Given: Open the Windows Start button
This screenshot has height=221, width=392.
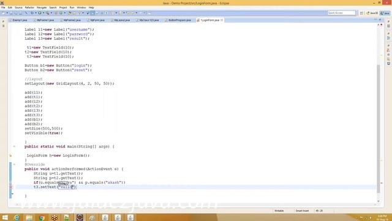Looking at the screenshot, I should pyautogui.click(x=5, y=217).
